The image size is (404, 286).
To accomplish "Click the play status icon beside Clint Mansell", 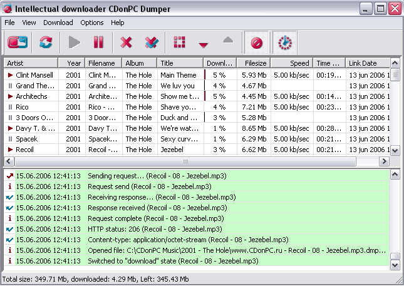I will click(10, 75).
